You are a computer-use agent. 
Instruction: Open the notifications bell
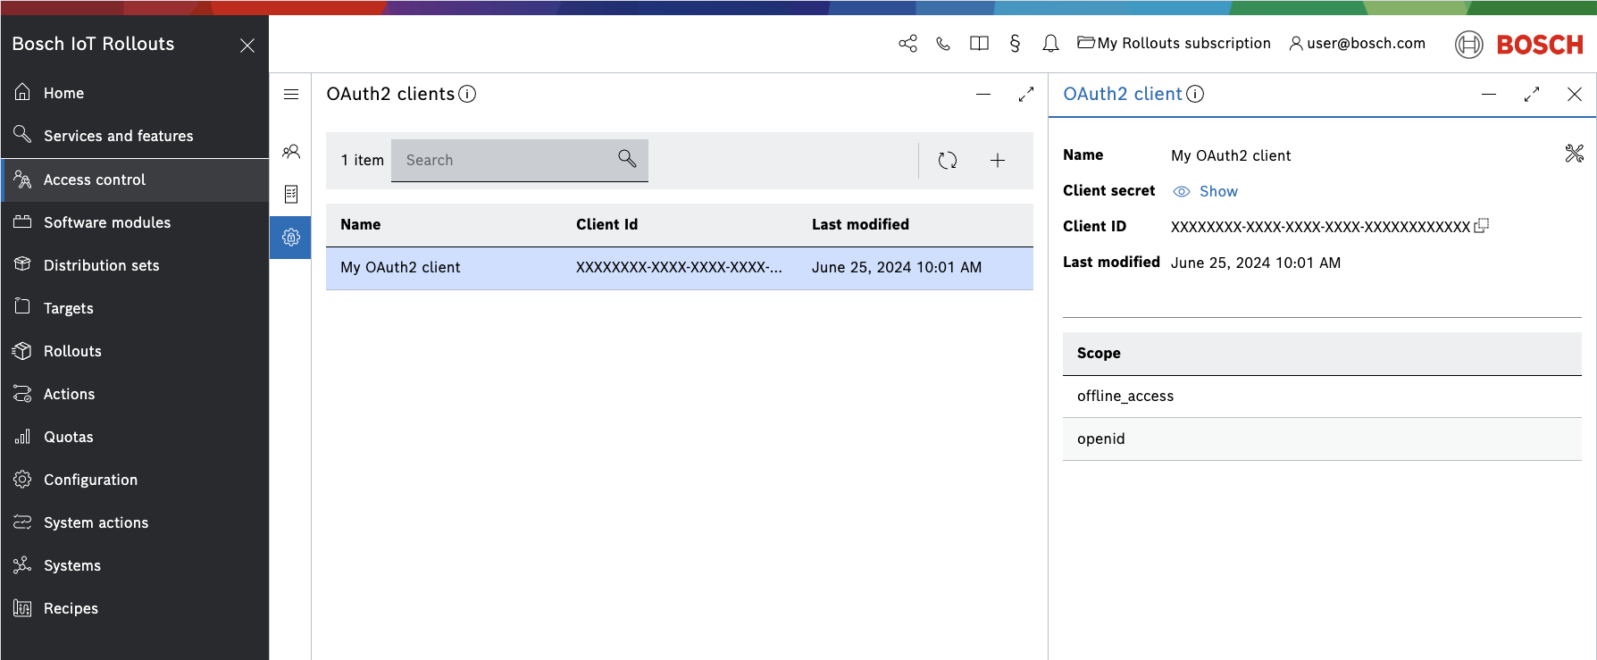tap(1050, 44)
